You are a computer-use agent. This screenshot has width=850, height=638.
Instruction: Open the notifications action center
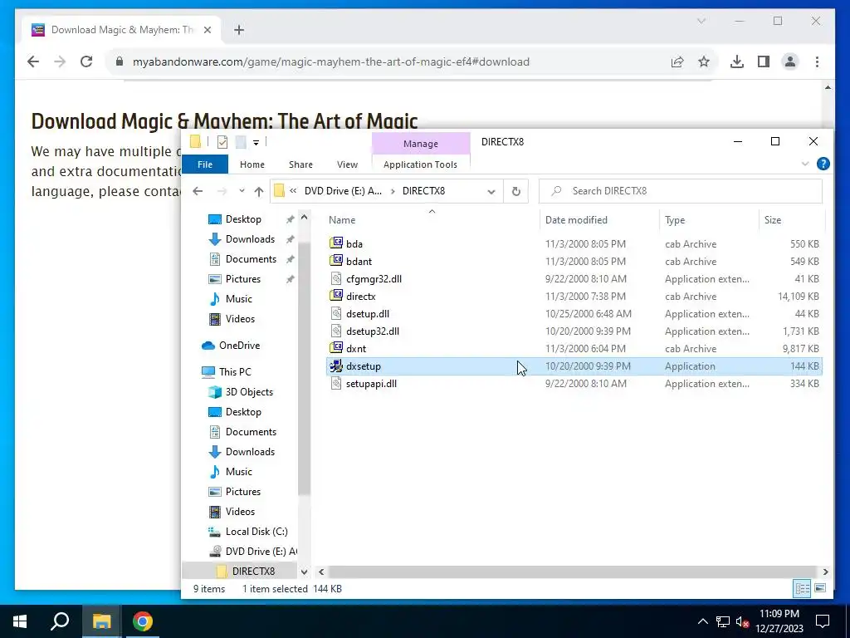(823, 621)
